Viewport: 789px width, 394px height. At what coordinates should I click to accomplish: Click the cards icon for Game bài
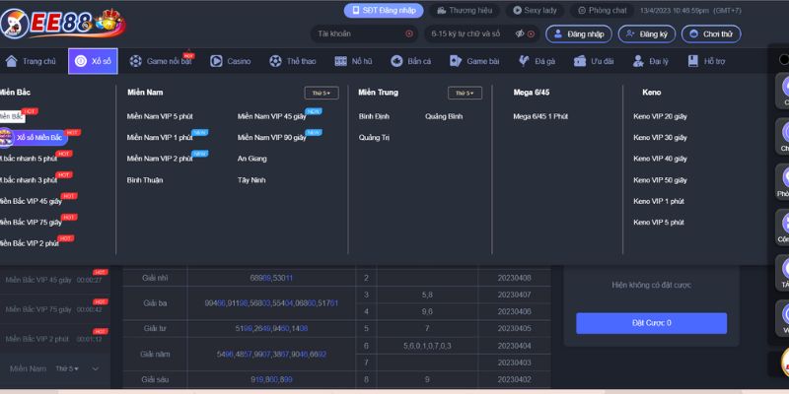pos(456,61)
